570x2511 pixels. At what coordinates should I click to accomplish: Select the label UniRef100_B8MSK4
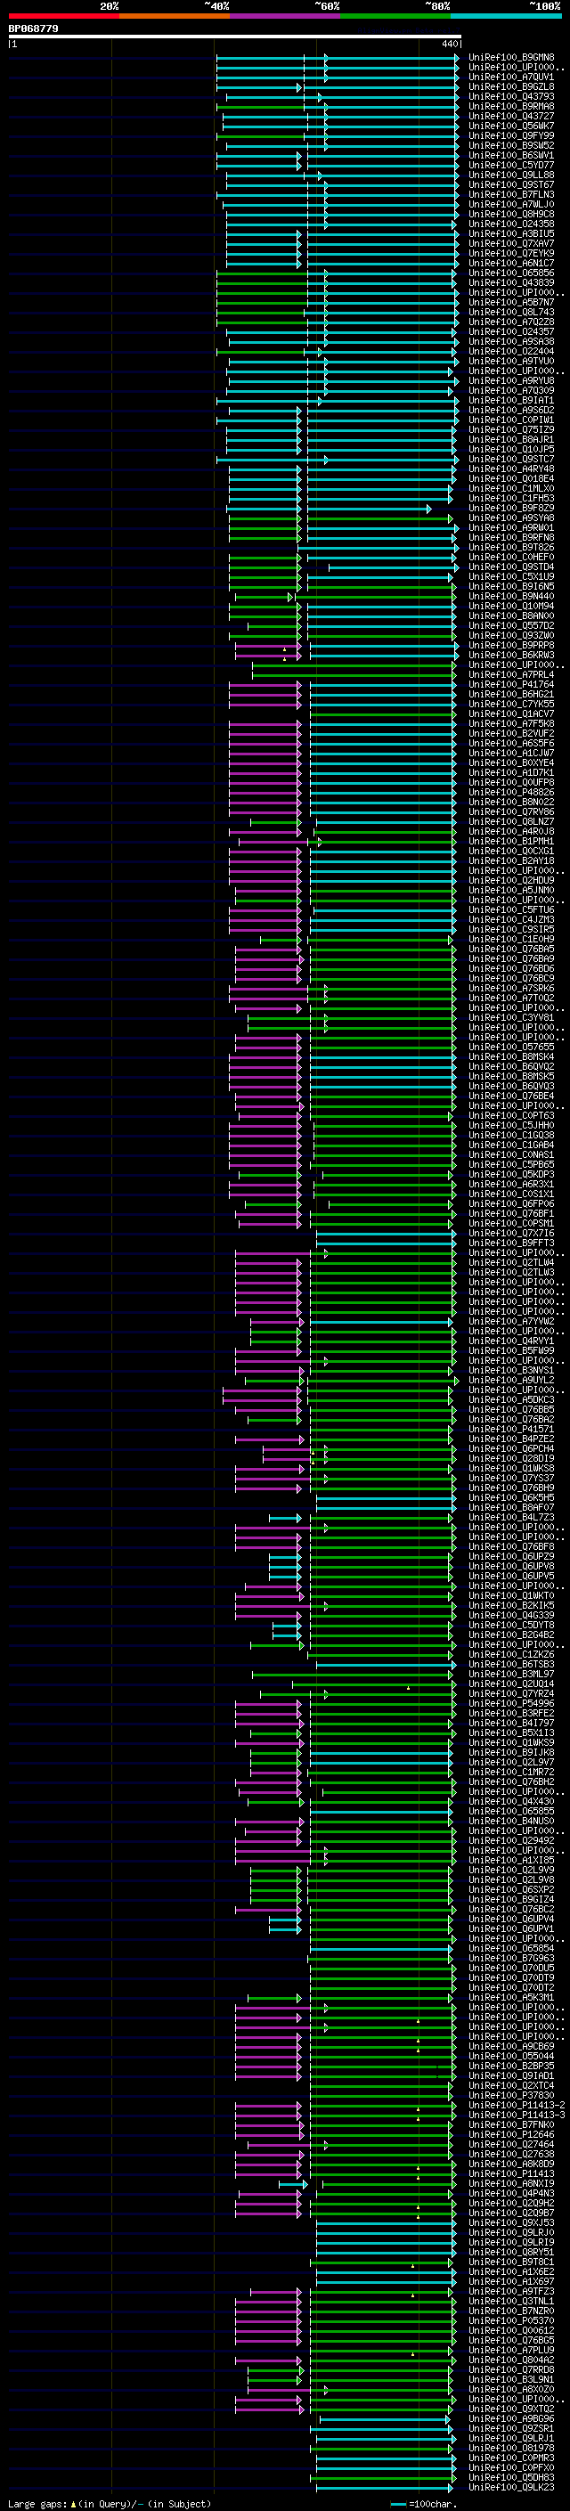click(x=511, y=1056)
